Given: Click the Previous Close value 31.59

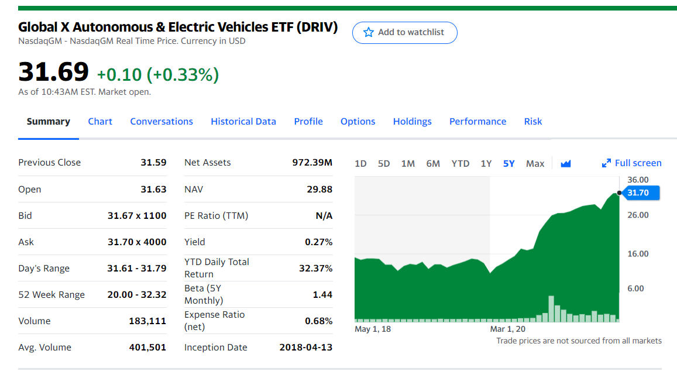Looking at the screenshot, I should pyautogui.click(x=153, y=163).
